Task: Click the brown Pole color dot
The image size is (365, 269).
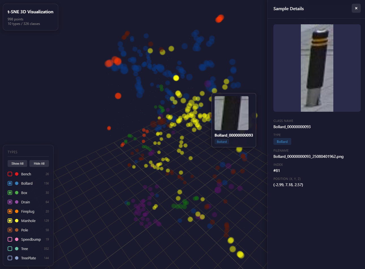Action: [17, 230]
